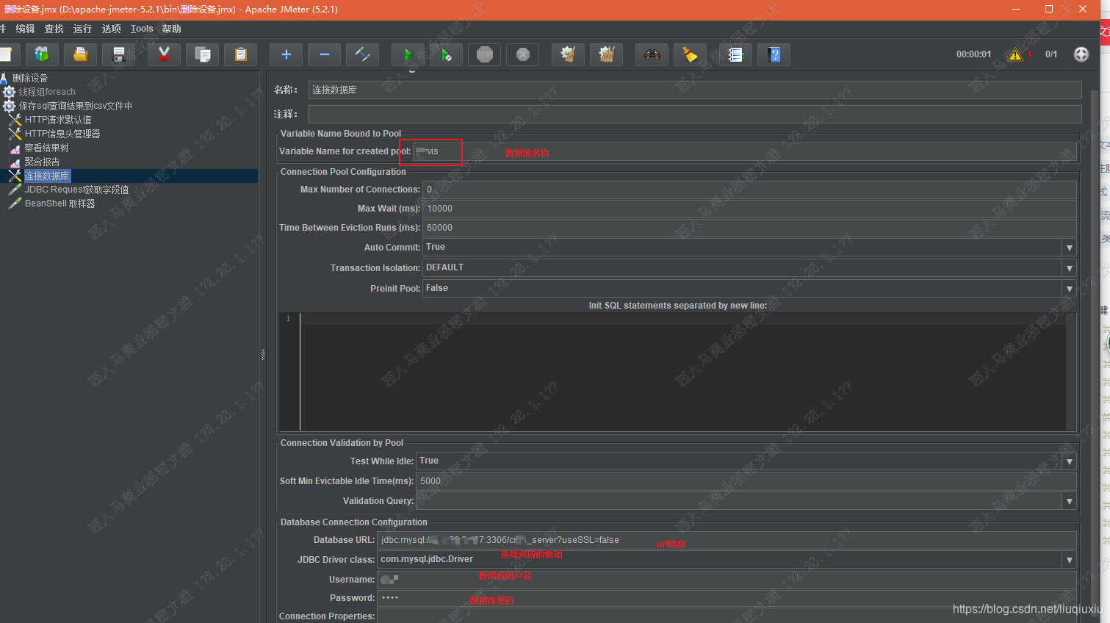This screenshot has height=623, width=1110.
Task: Open the 帮助 menu
Action: tap(171, 29)
